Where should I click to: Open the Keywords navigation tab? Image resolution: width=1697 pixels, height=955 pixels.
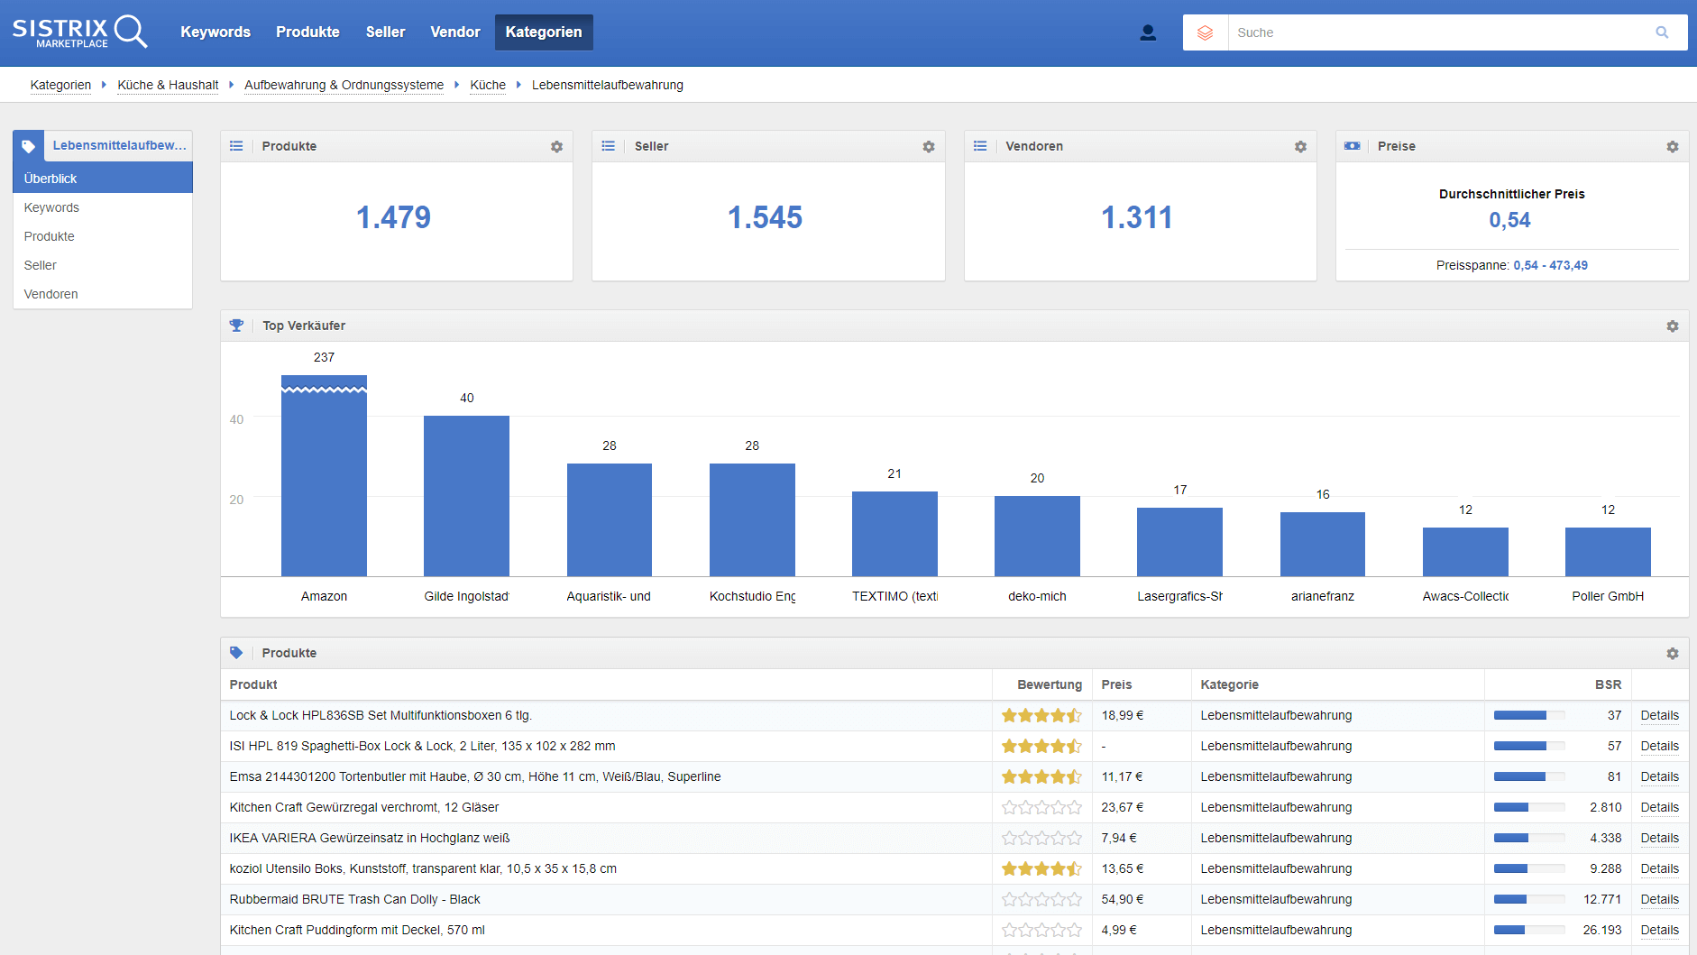pos(216,32)
